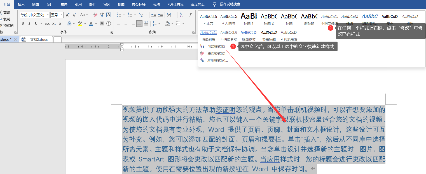Screen dimensions: 426x174
Task: Expand the font color arrow
Action: coord(96,23)
